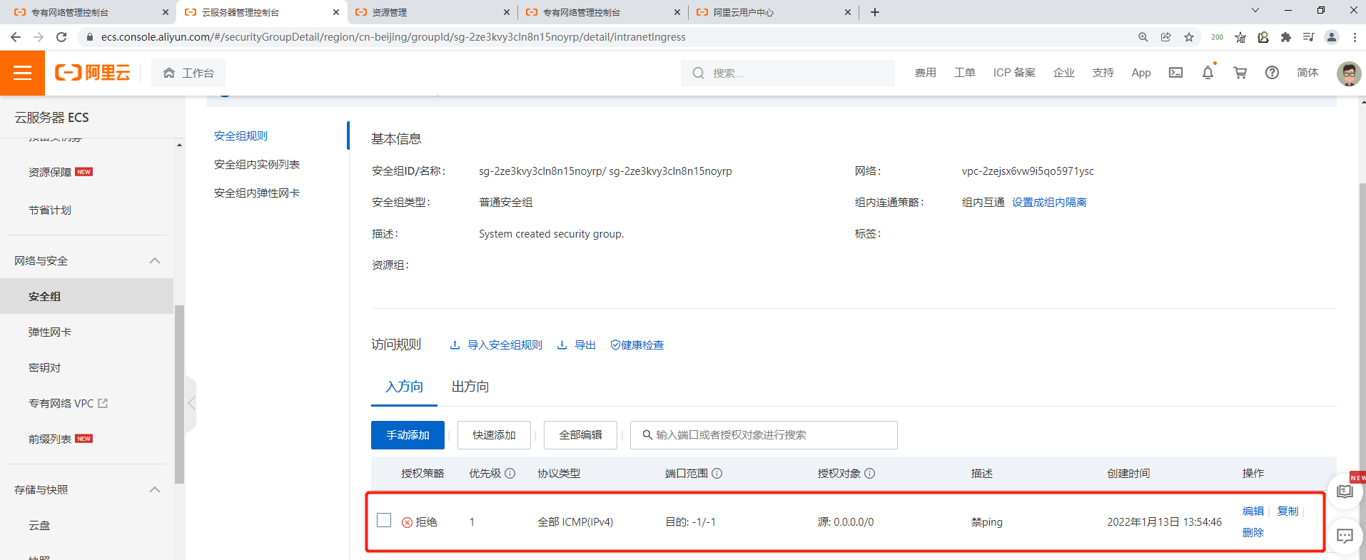The image size is (1366, 560).
Task: Open the user avatar menu
Action: (1348, 73)
